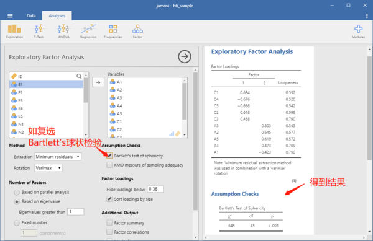Enable Factor summary output
The height and width of the screenshot is (241, 373).
coord(109,223)
